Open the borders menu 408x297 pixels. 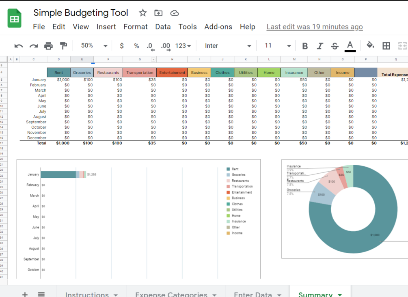pos(386,46)
